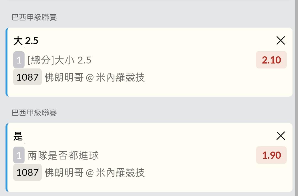Select the 大 2.5 selection title

(26, 41)
